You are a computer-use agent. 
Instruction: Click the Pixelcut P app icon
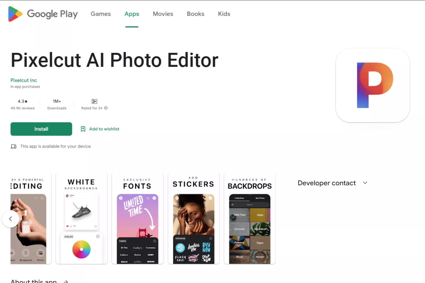pos(373,85)
